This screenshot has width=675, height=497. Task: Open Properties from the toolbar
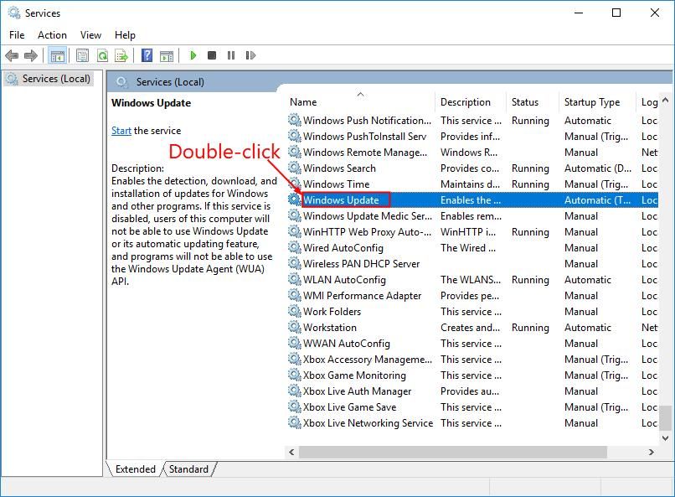pyautogui.click(x=82, y=55)
